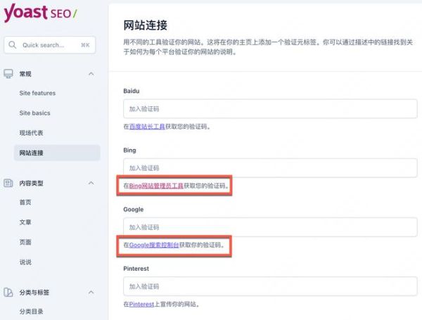This screenshot has height=320, width=422.
Task: Click the 常规 monitor icon
Action: [8, 74]
